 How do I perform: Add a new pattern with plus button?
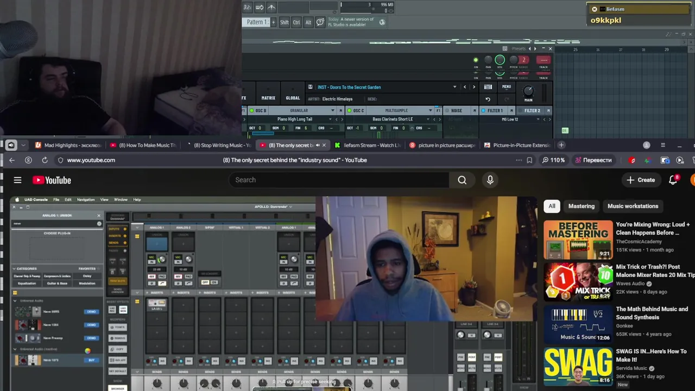click(273, 22)
